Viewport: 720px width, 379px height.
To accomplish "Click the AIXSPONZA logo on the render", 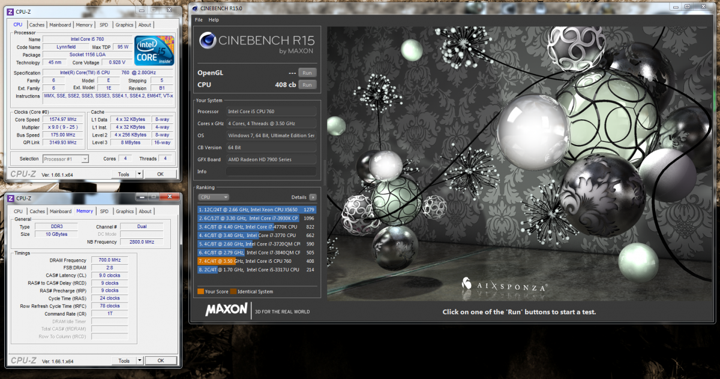I will (504, 285).
